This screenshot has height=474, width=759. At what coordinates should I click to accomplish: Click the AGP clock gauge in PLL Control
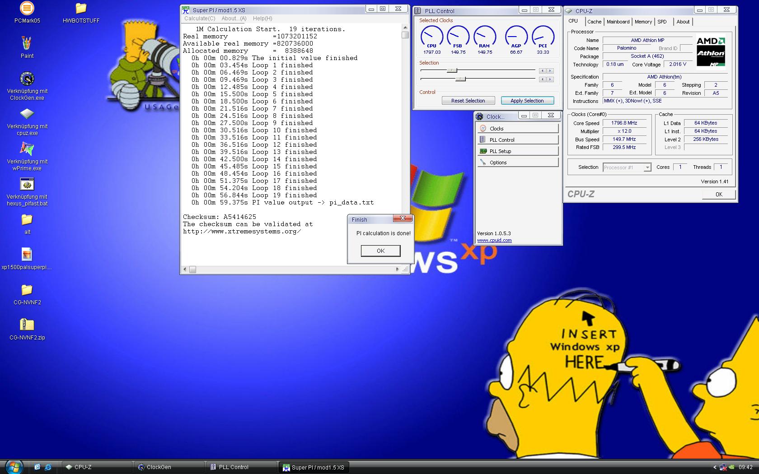point(516,37)
